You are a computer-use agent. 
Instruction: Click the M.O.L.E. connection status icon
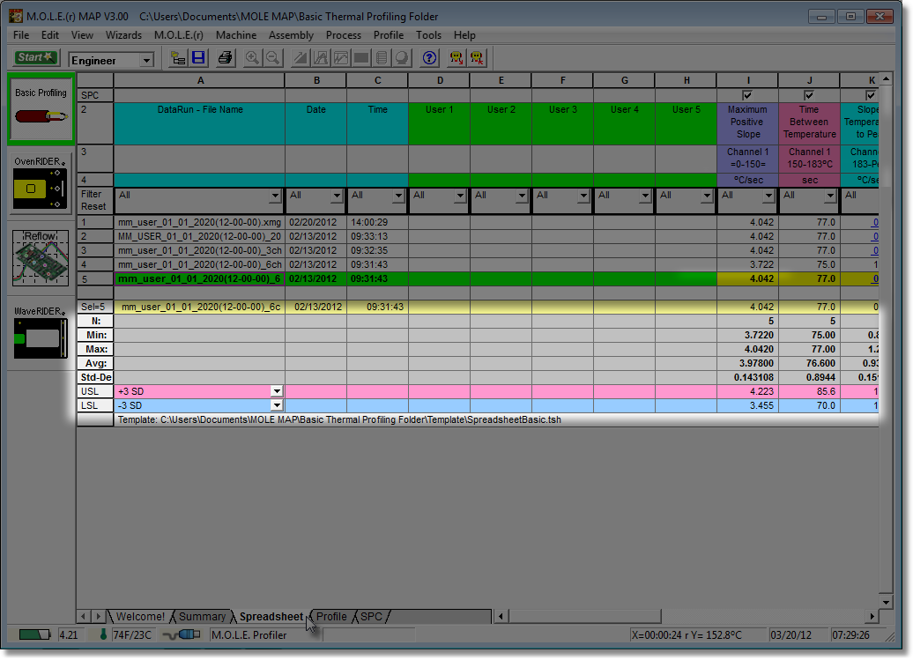(182, 634)
